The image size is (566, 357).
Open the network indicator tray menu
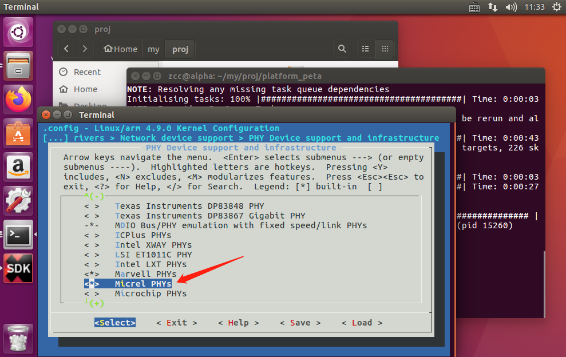click(493, 7)
